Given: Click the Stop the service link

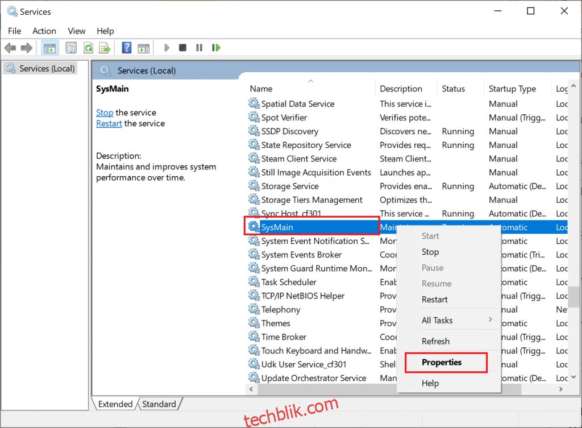Looking at the screenshot, I should (x=105, y=113).
